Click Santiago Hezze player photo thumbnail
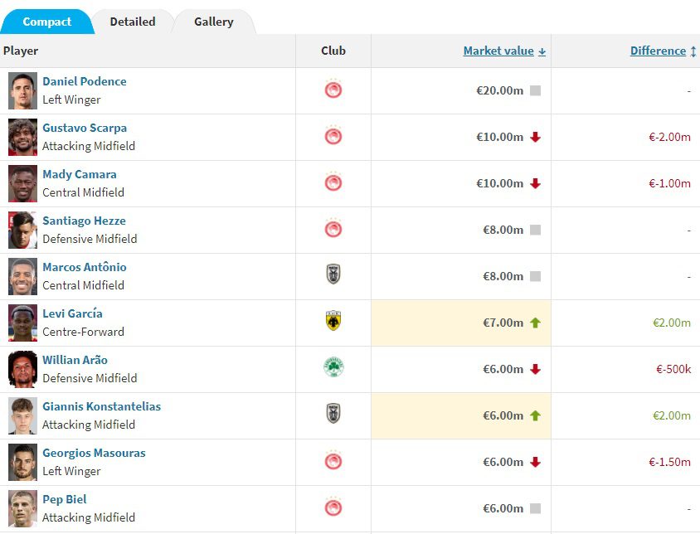This screenshot has height=534, width=700. (23, 230)
